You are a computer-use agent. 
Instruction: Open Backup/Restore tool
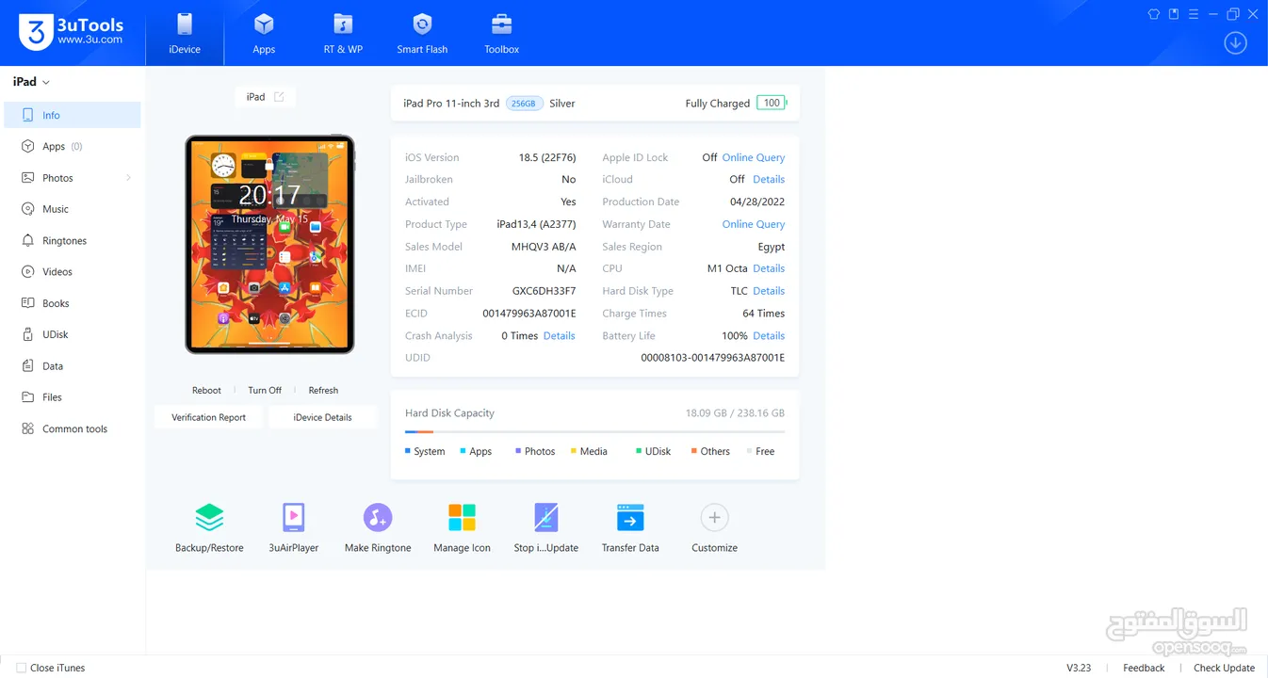(209, 527)
